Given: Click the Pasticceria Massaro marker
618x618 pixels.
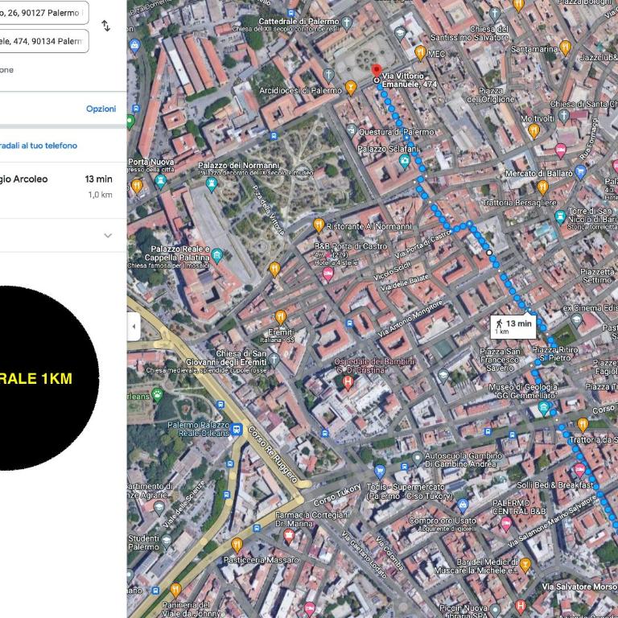Looking at the screenshot, I should [237, 545].
